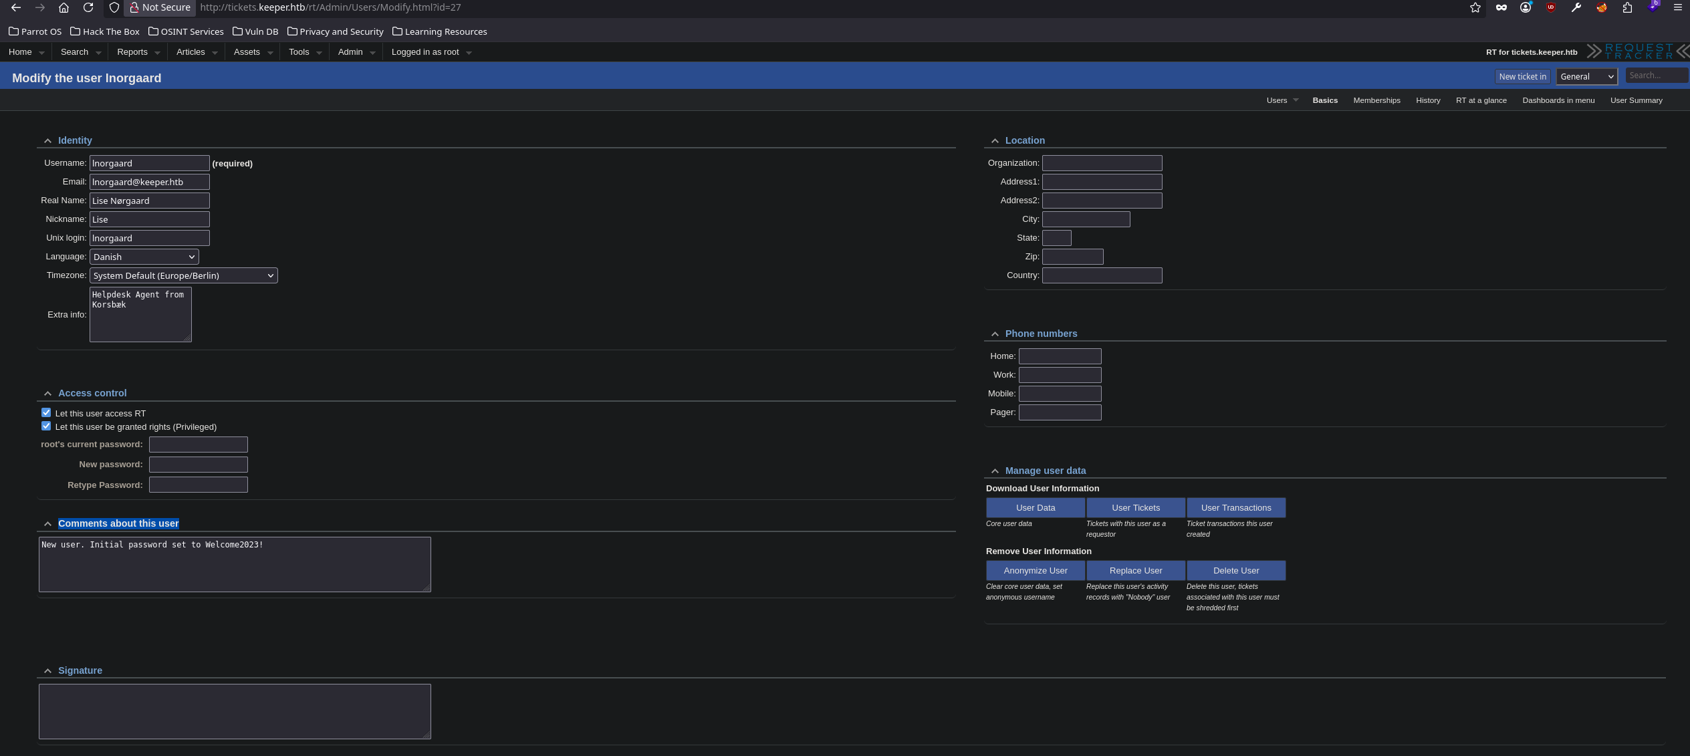The width and height of the screenshot is (1690, 756).
Task: Open the FoxyProxy extension icon
Action: pos(1602,7)
